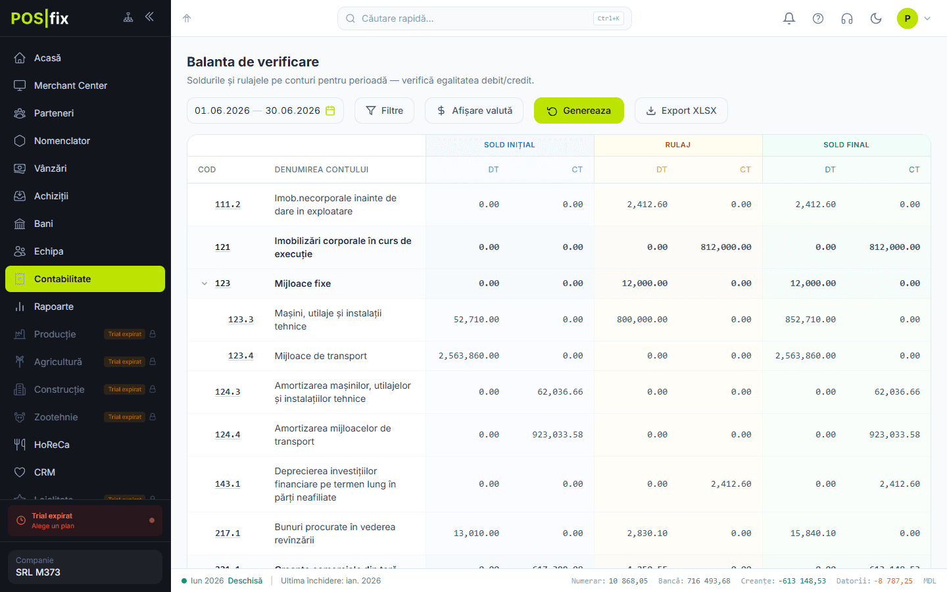Viewport: 947px width, 592px height.
Task: Click the Producție factory icon
Action: pyautogui.click(x=20, y=334)
